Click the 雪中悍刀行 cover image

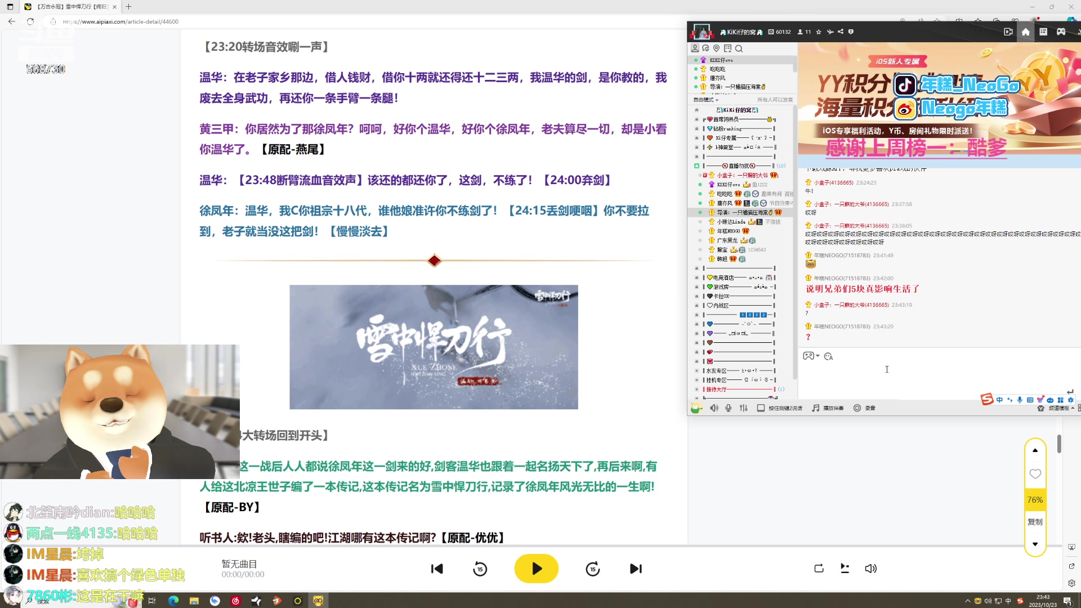(434, 347)
